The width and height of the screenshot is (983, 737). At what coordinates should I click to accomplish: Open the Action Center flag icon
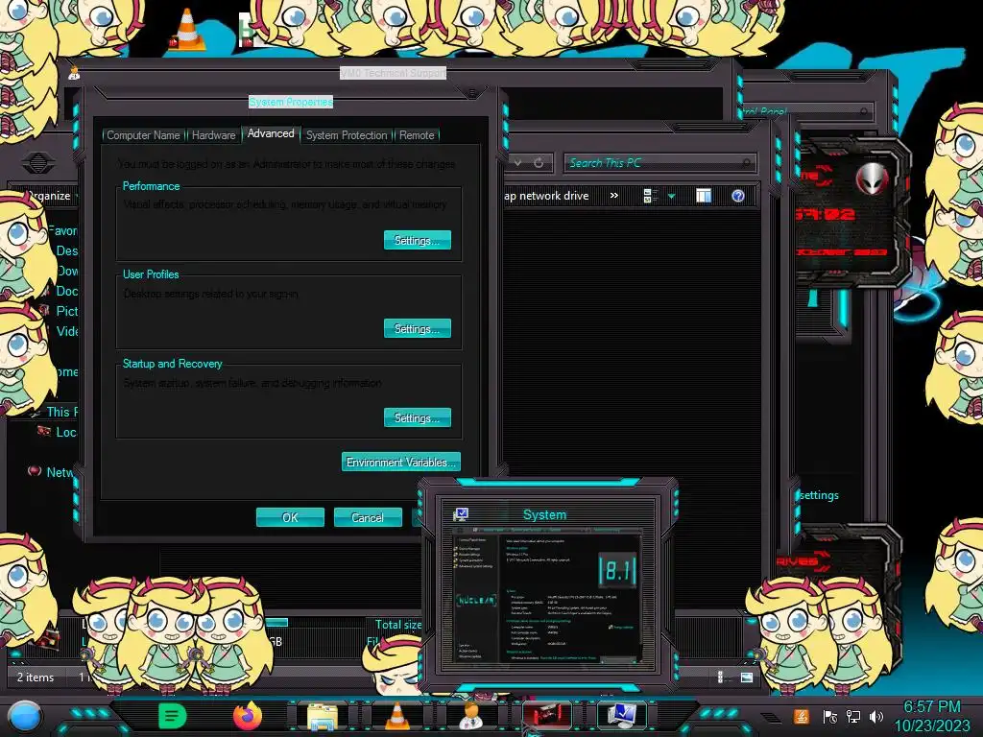(x=829, y=716)
